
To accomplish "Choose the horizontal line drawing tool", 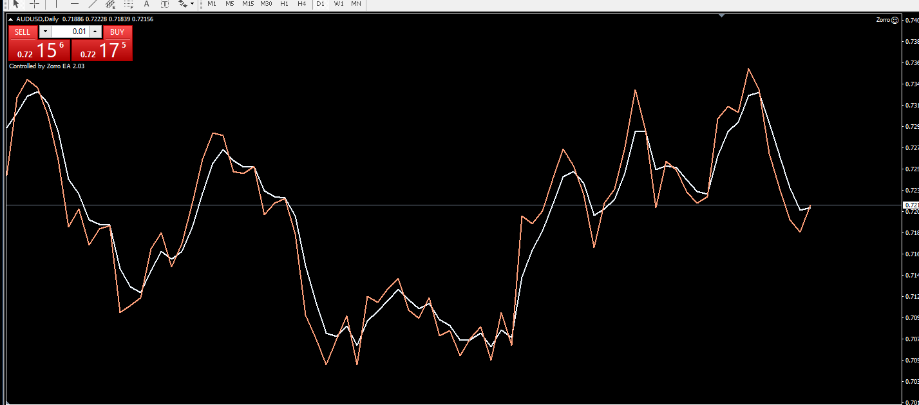I will click(x=75, y=4).
